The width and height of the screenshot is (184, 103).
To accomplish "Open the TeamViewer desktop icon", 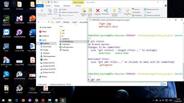I will [6, 33].
